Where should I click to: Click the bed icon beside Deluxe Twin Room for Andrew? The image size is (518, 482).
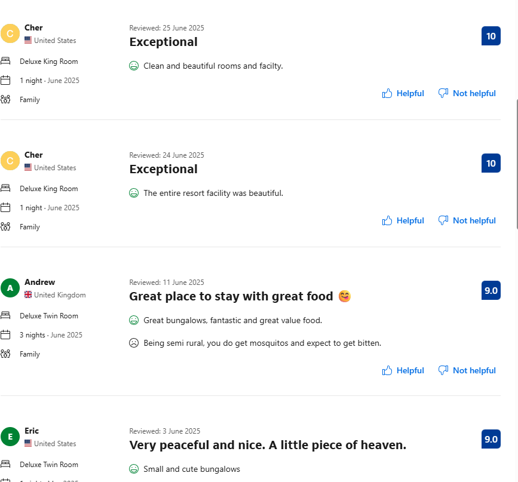6,315
